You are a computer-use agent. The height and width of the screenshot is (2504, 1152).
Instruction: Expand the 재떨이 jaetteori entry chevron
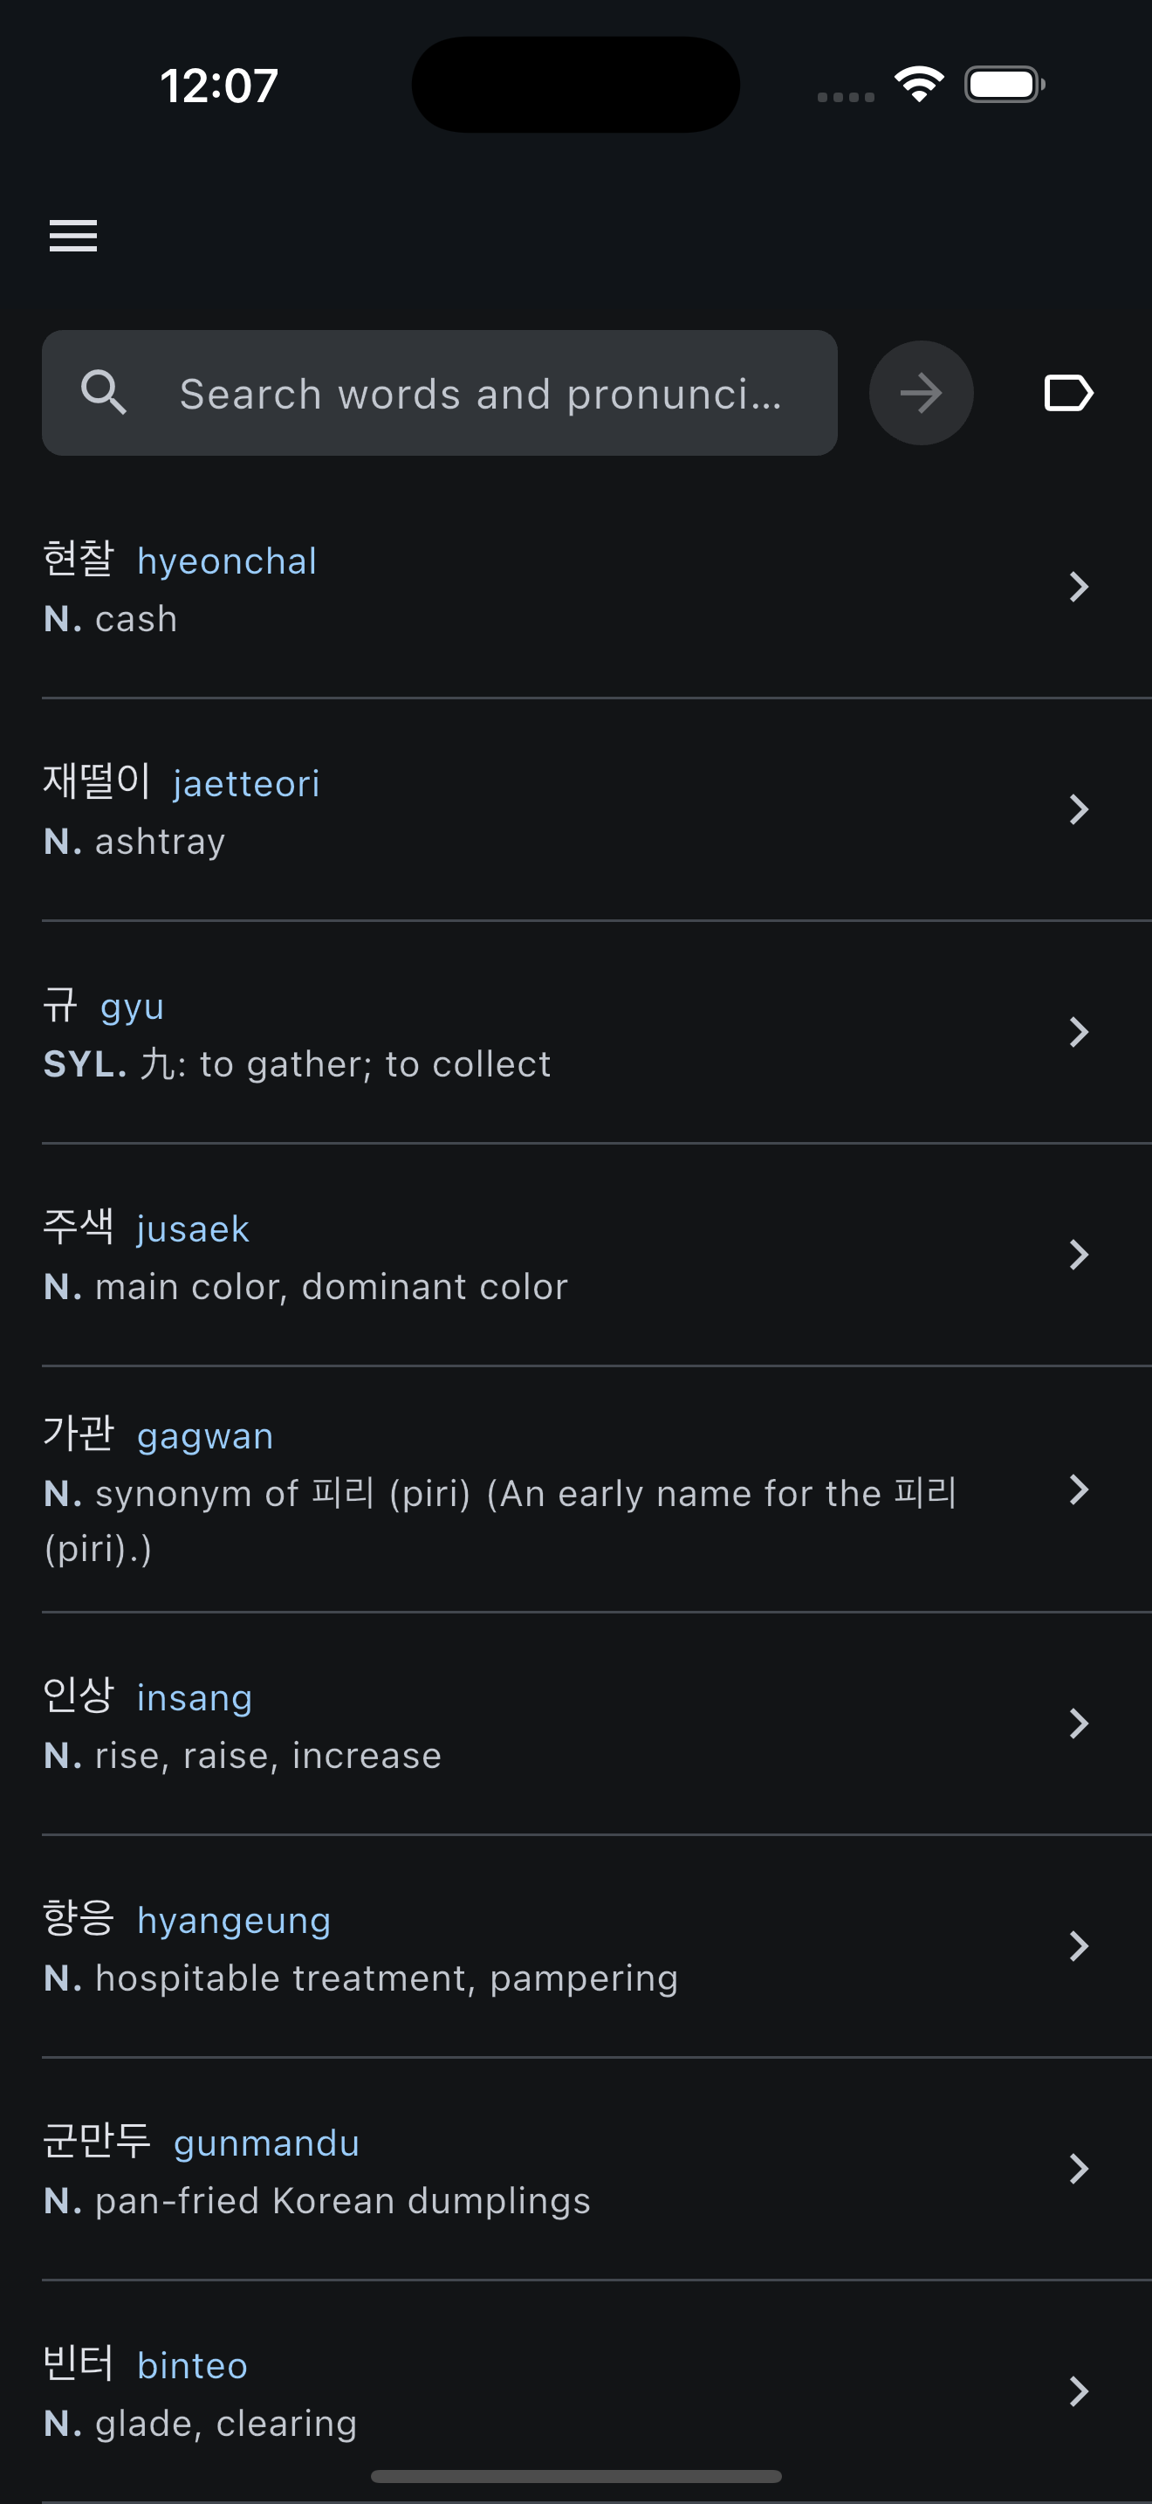pos(1078,809)
